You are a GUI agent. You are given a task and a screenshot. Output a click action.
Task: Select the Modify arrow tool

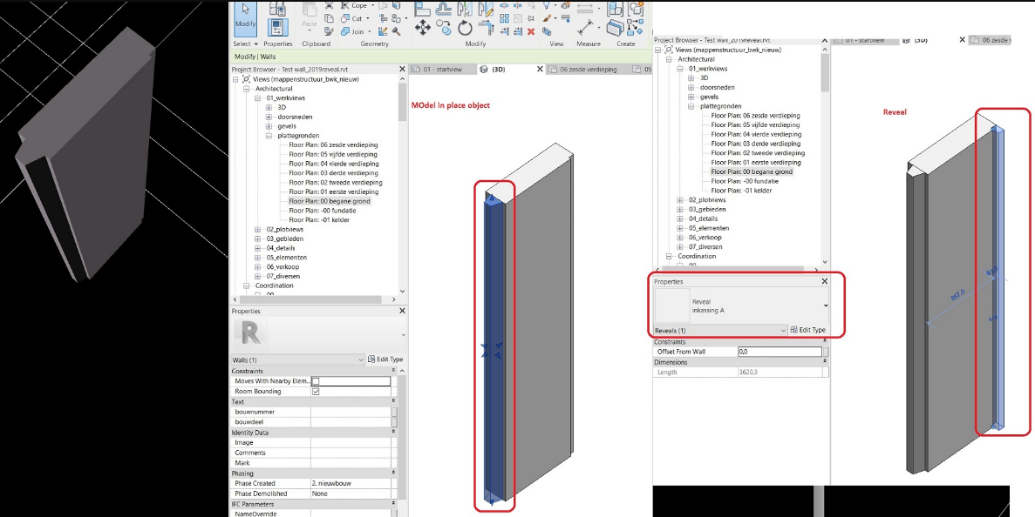[246, 19]
